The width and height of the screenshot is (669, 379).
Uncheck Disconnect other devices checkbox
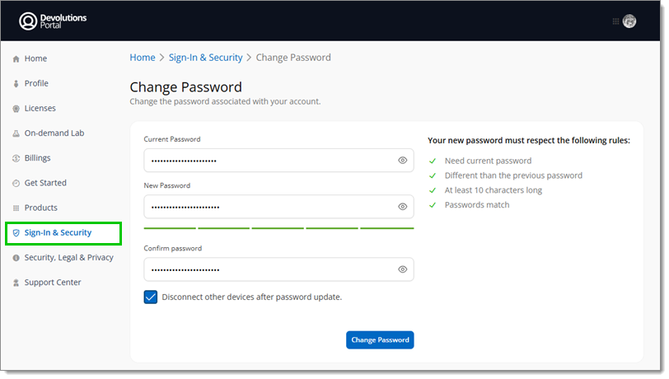click(x=151, y=297)
